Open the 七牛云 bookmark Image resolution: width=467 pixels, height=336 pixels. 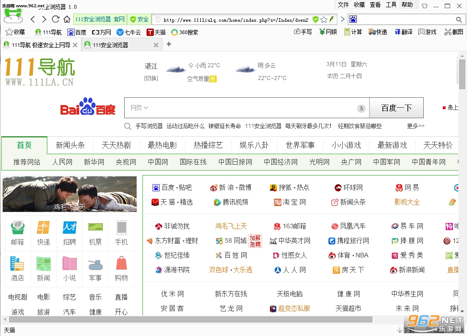pyautogui.click(x=129, y=32)
